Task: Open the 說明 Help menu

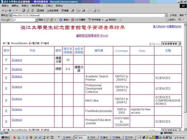Action: point(59,6)
